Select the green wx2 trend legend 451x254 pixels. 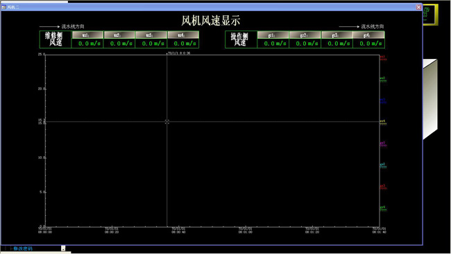(383, 80)
